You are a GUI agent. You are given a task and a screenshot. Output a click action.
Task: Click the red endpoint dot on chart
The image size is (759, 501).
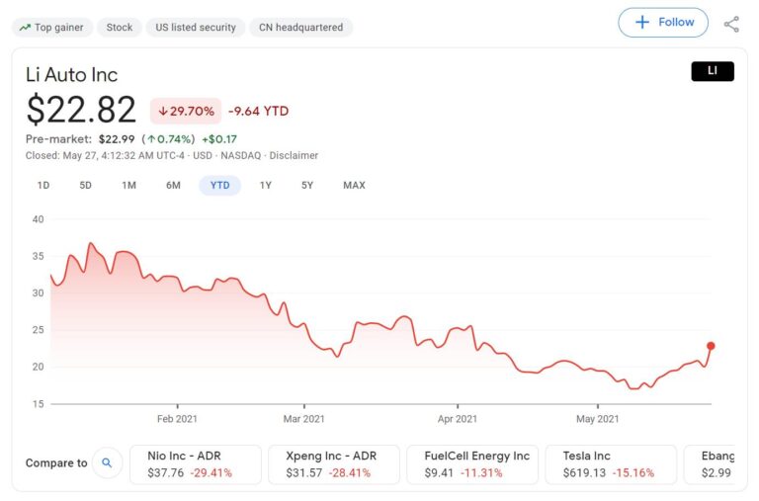(711, 346)
